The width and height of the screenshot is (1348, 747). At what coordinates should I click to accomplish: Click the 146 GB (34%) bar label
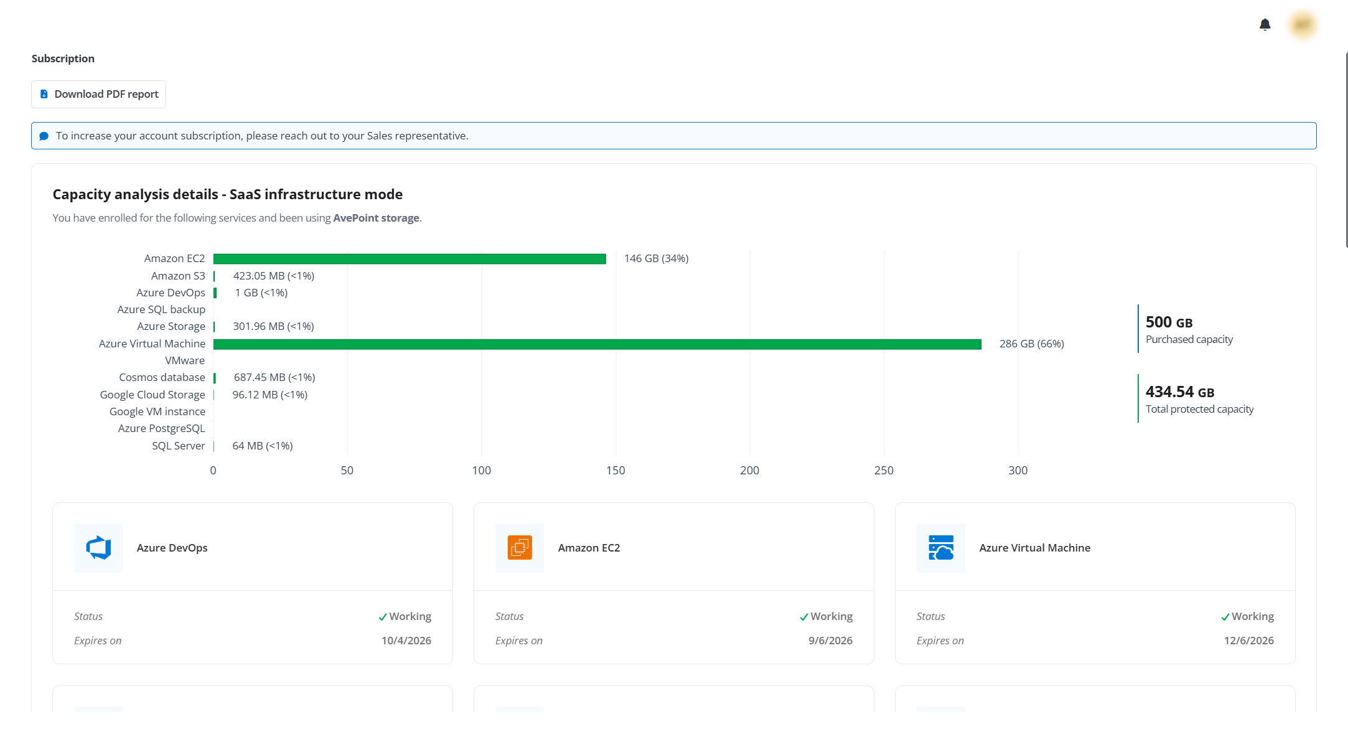[657, 258]
